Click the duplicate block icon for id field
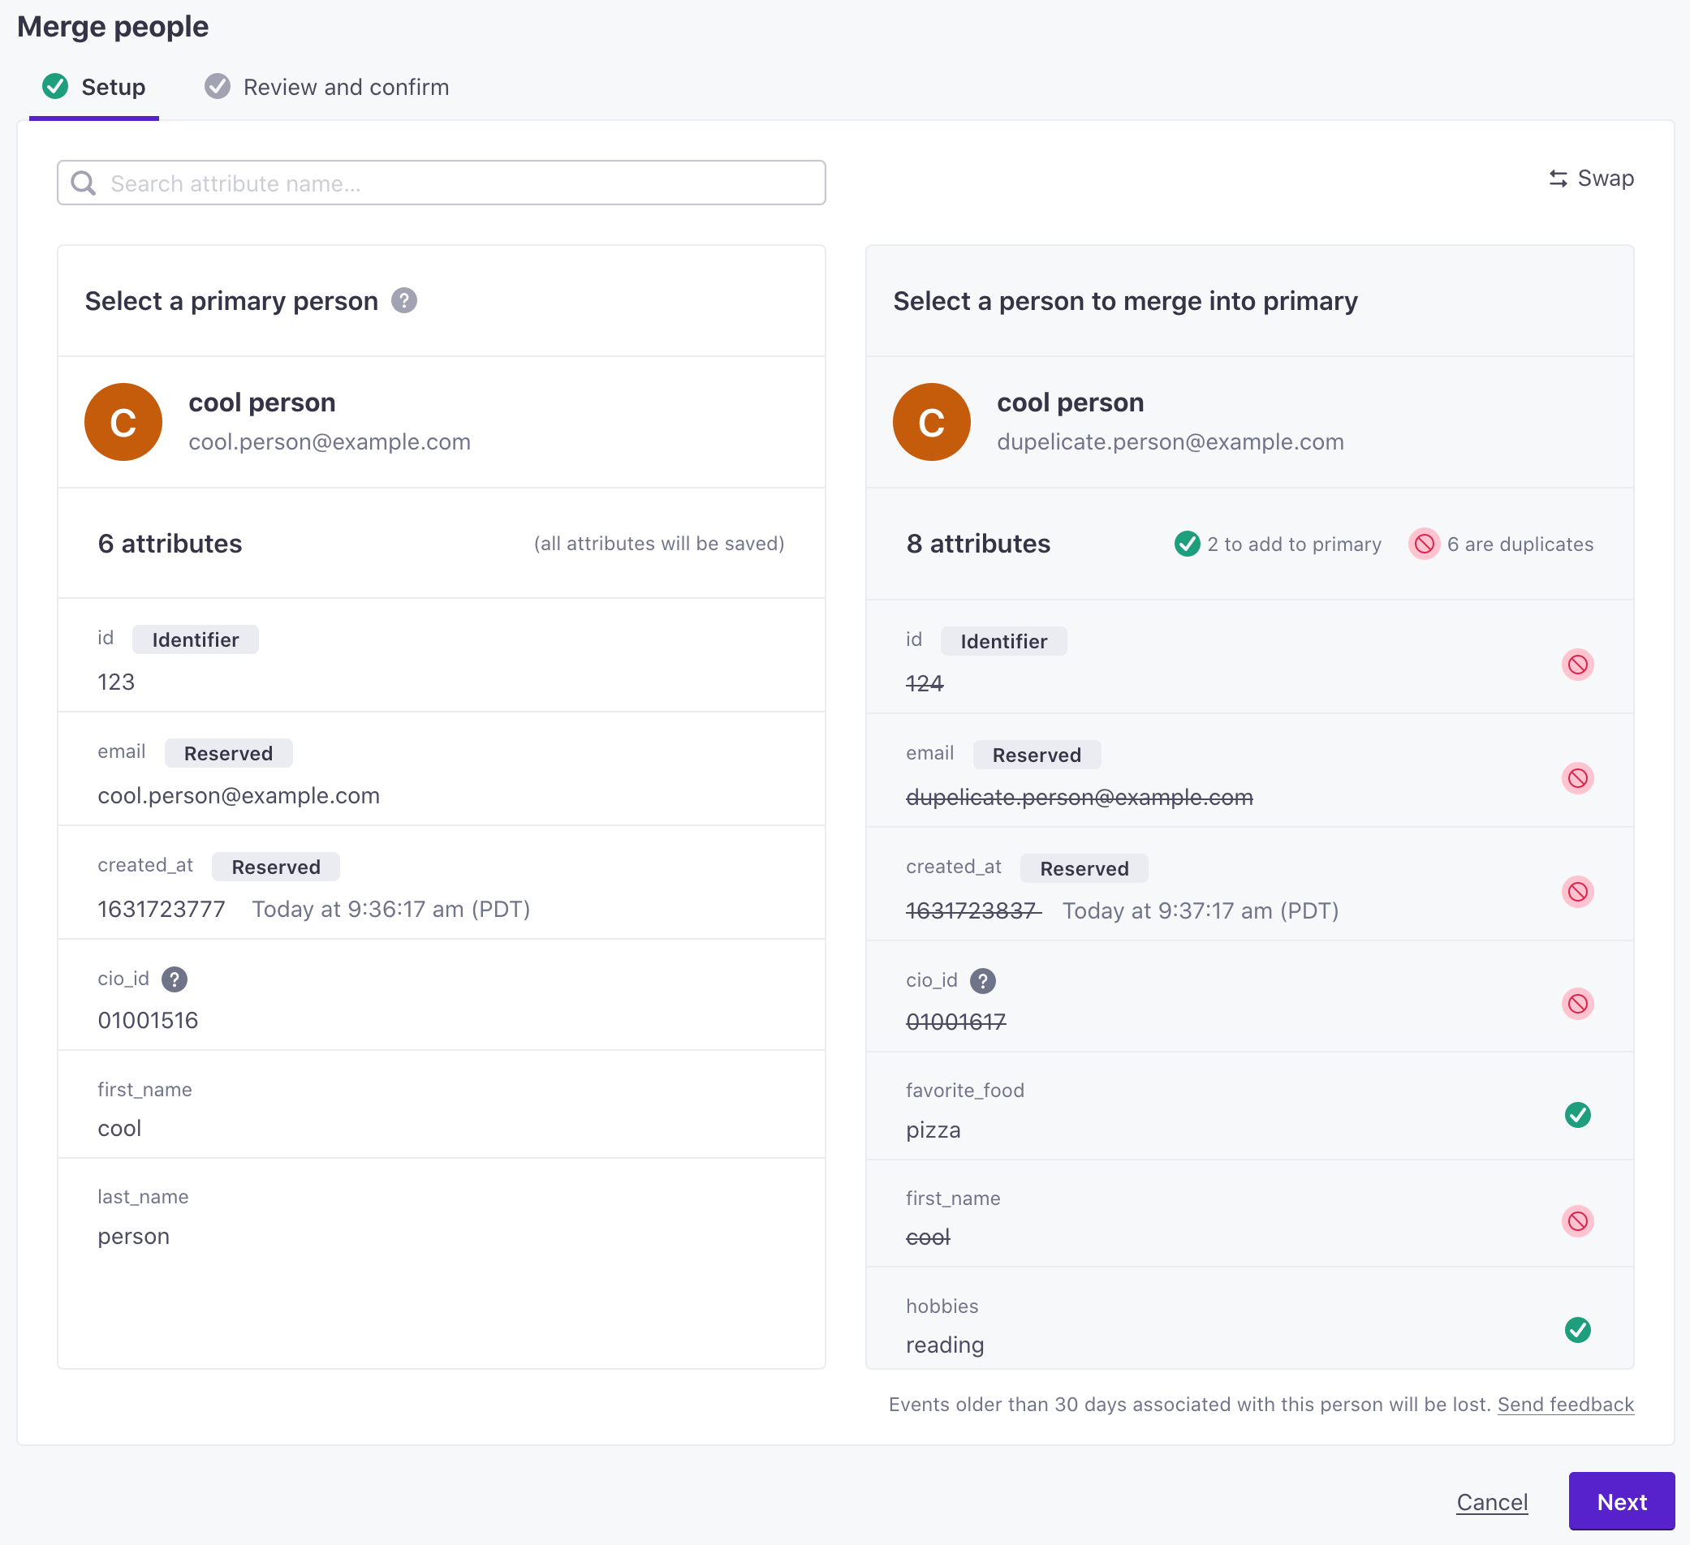This screenshot has width=1690, height=1545. (x=1578, y=664)
